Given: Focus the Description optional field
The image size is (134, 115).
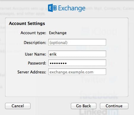Looking at the screenshot, I should click(77, 42).
